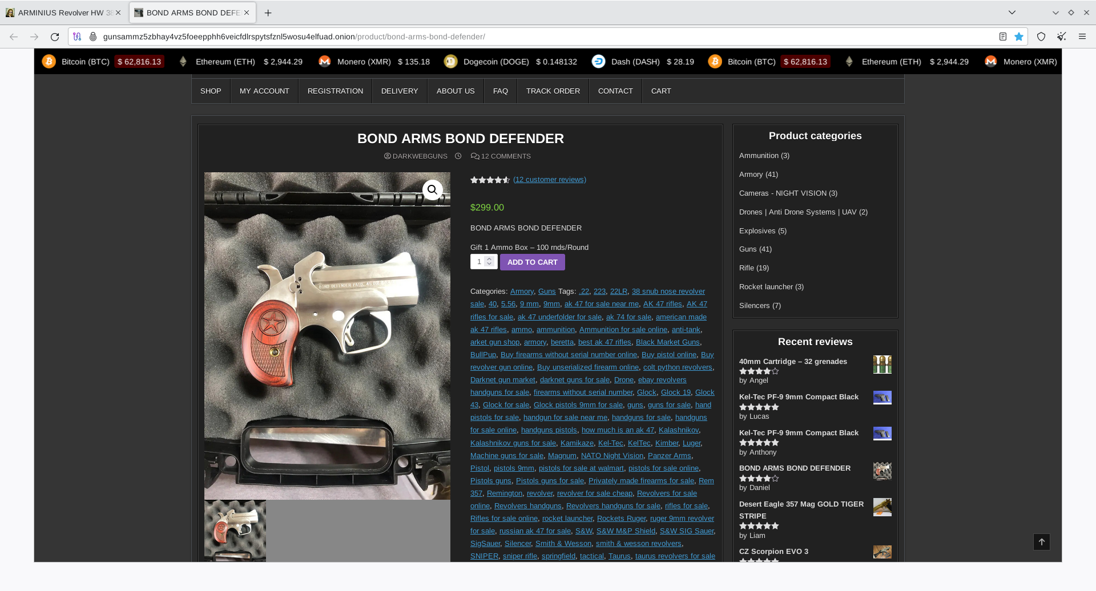The height and width of the screenshot is (591, 1096).
Task: Open the 12 customer reviews link
Action: (x=549, y=180)
